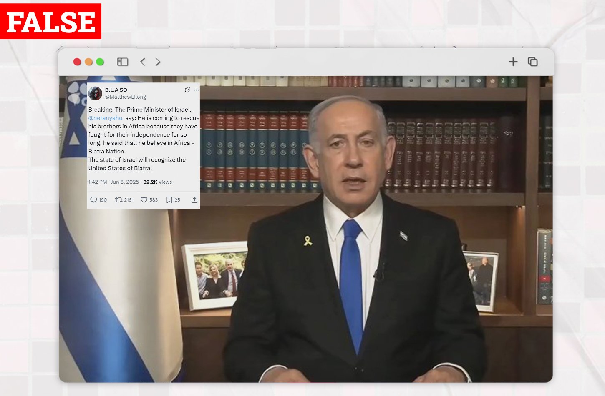
Task: Click the B.L.A SQ profile avatar
Action: pyautogui.click(x=96, y=93)
